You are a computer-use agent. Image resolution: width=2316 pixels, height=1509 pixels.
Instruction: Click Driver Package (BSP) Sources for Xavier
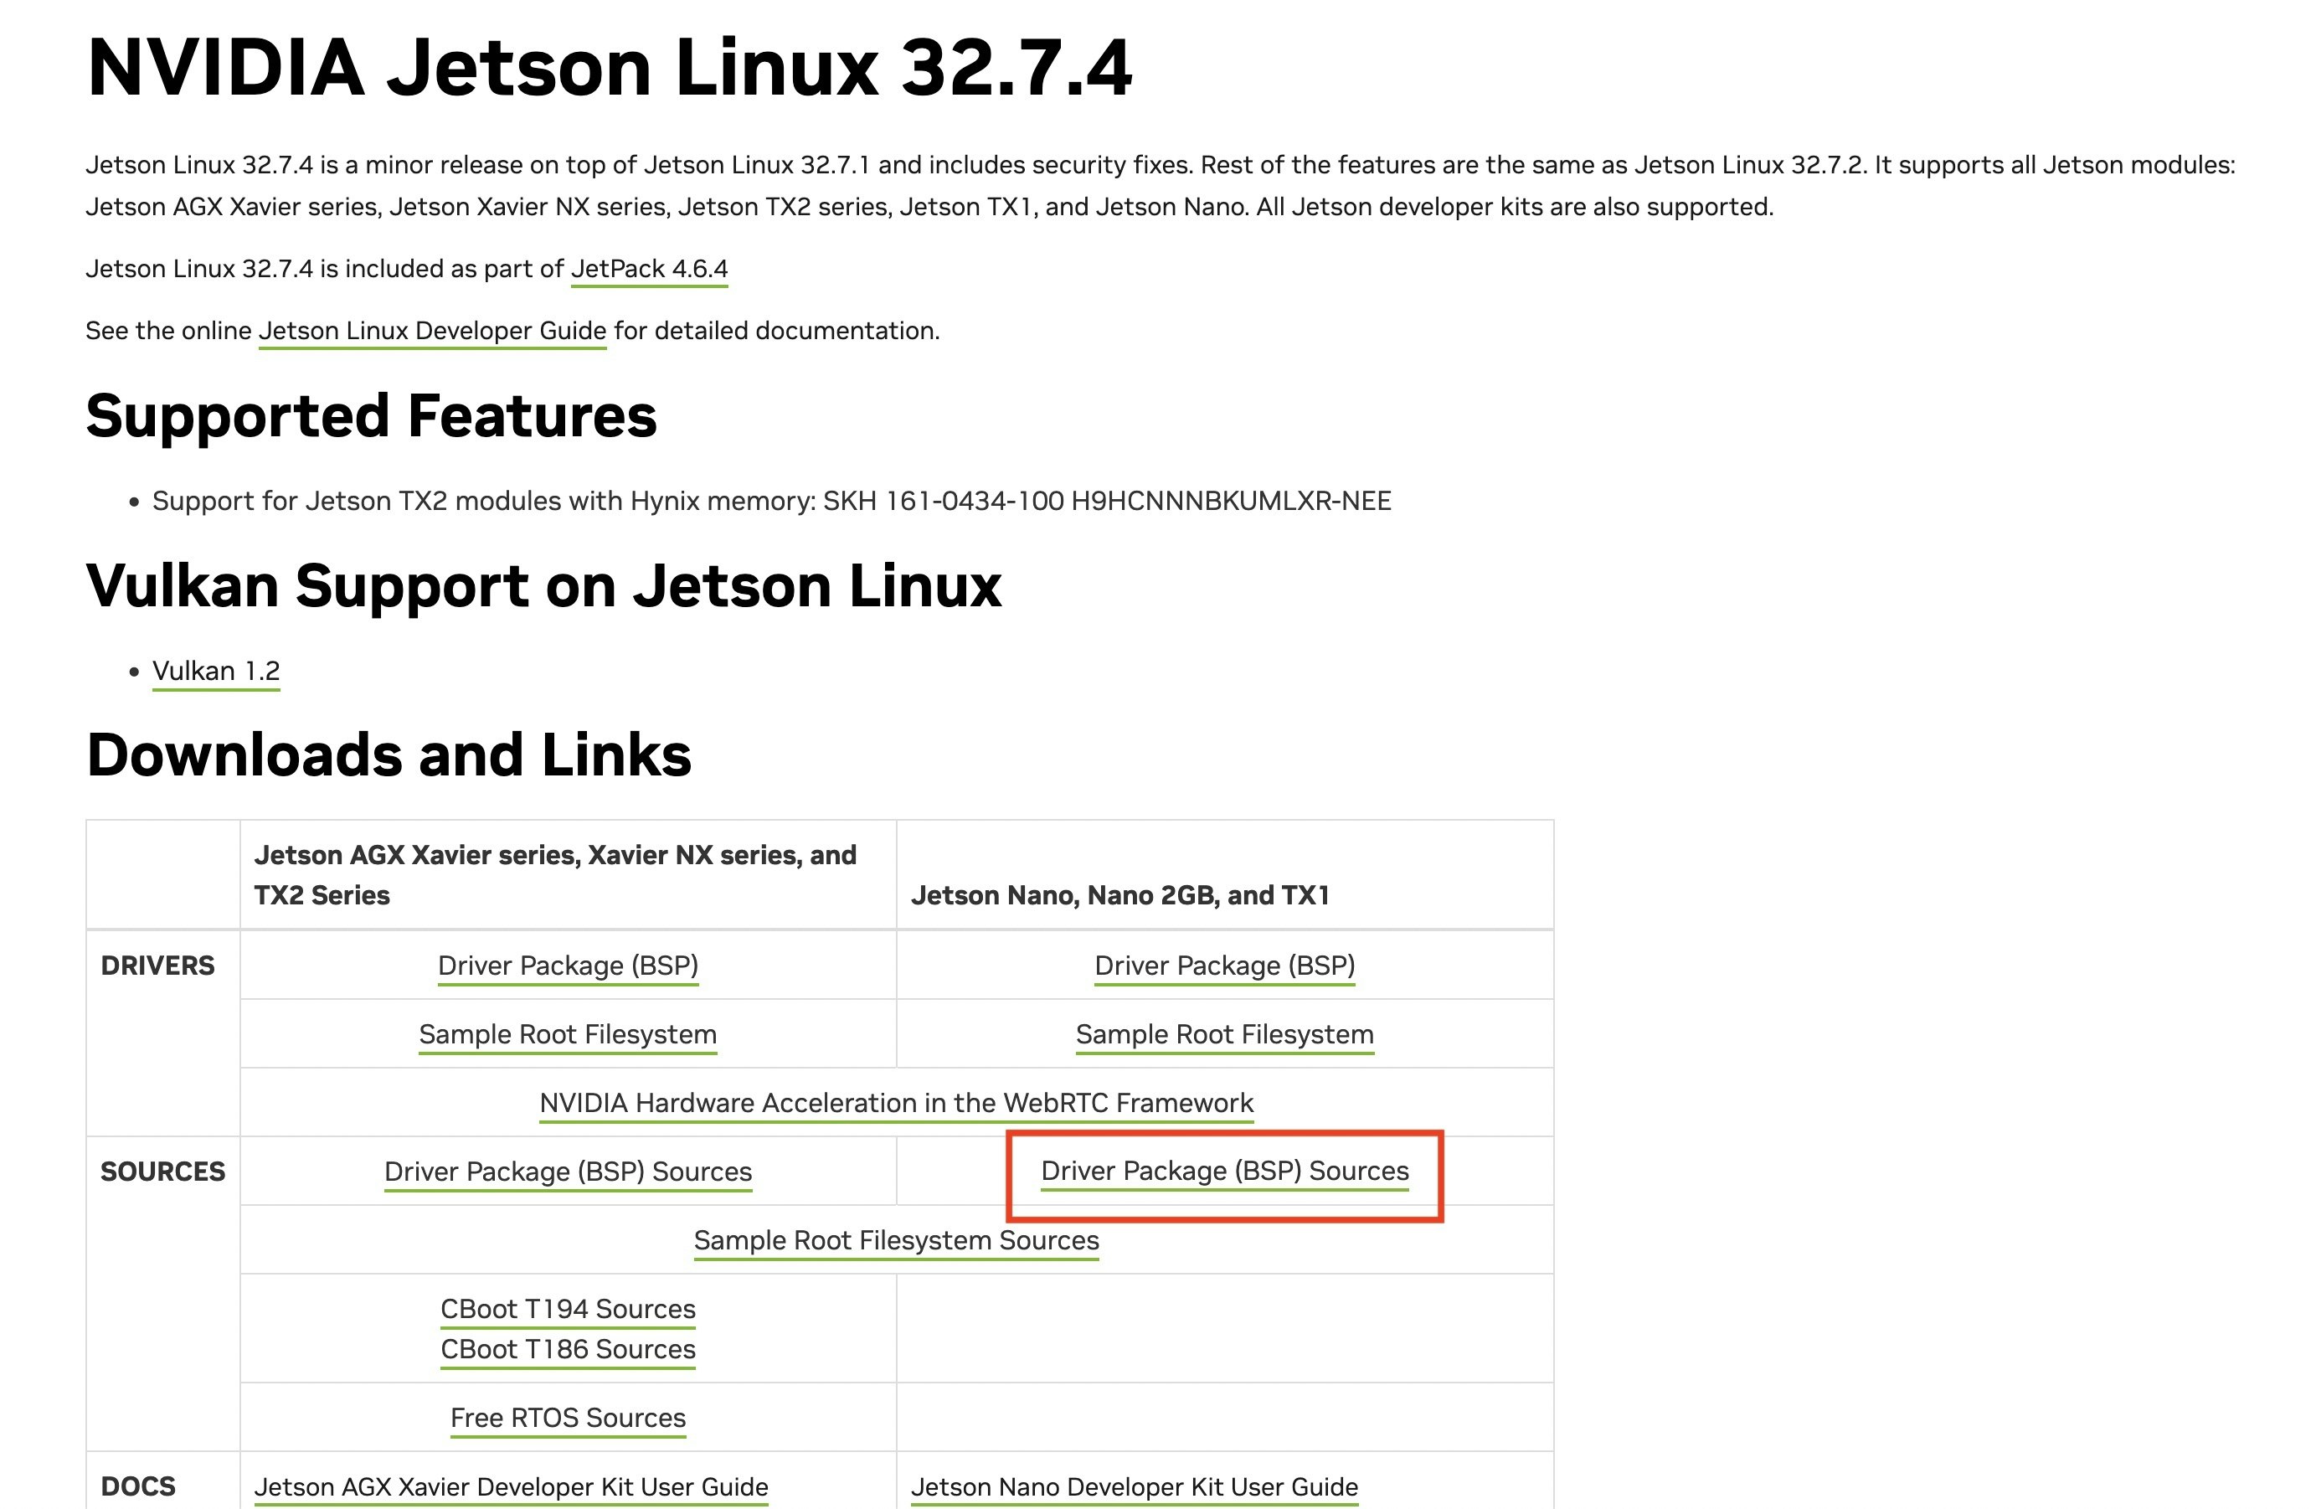568,1172
